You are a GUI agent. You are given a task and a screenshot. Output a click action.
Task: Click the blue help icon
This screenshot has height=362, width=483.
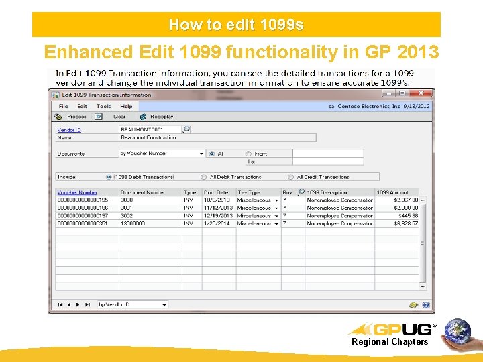tap(426, 305)
